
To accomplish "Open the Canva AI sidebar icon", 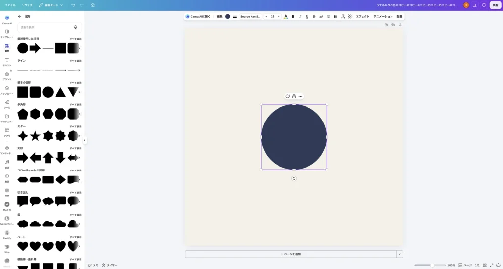I will tap(7, 19).
